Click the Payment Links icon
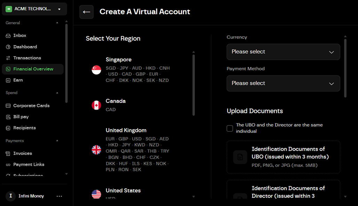This screenshot has height=206, width=358. click(x=8, y=164)
